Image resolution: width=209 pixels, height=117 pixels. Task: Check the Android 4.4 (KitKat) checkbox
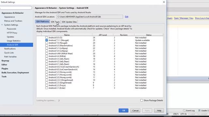pos(46,56)
